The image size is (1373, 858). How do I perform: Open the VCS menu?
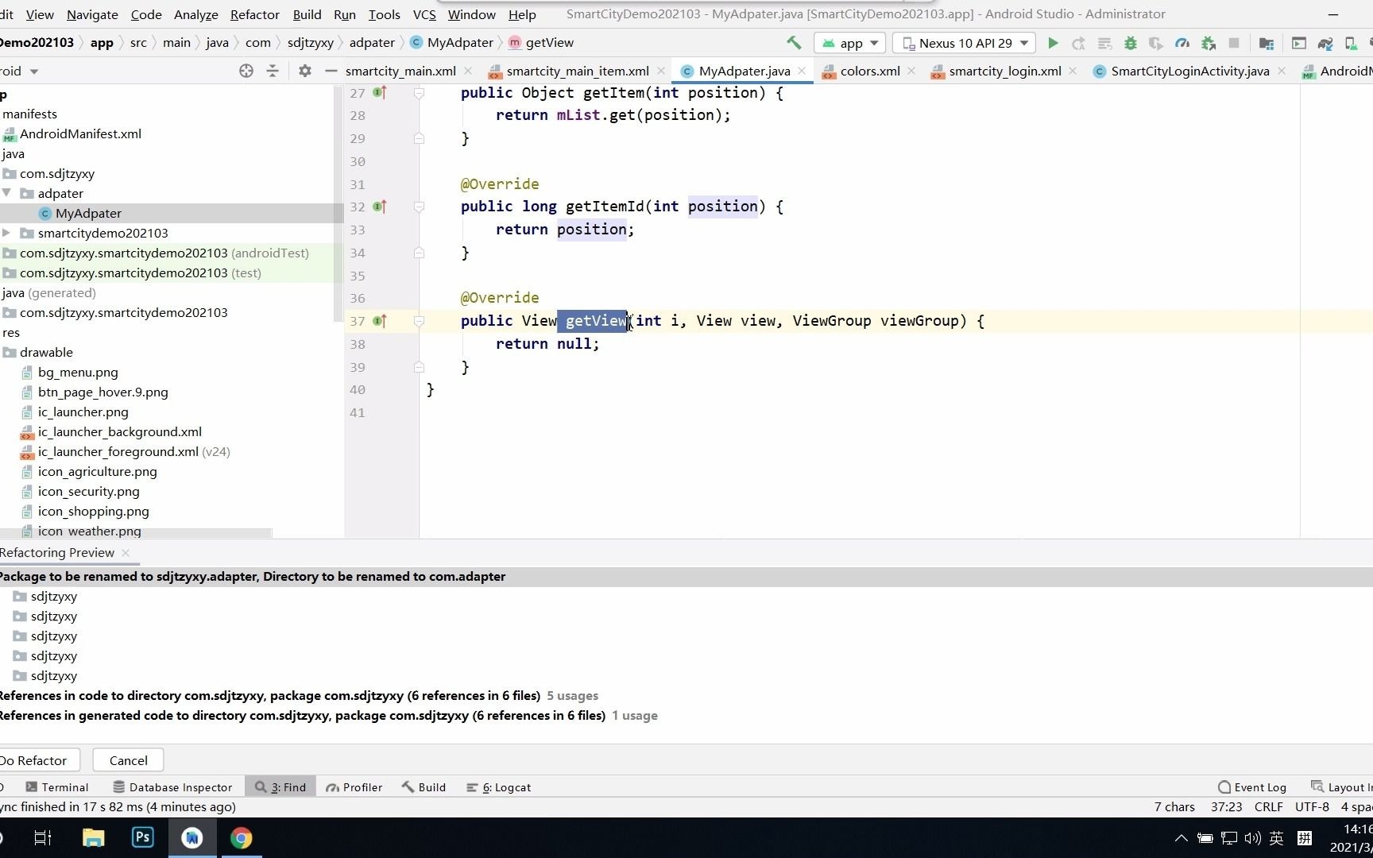[424, 14]
